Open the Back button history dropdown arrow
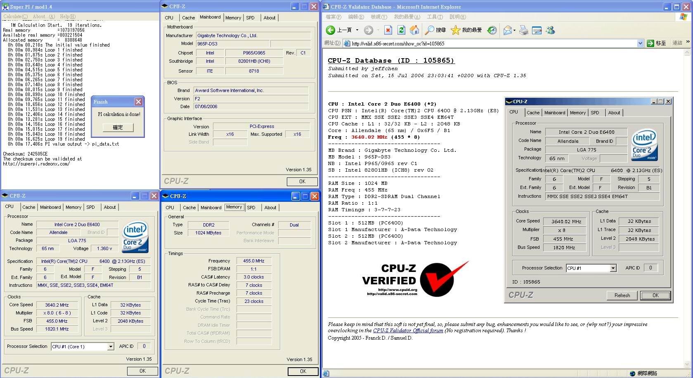This screenshot has height=378, width=693. pyautogui.click(x=357, y=30)
